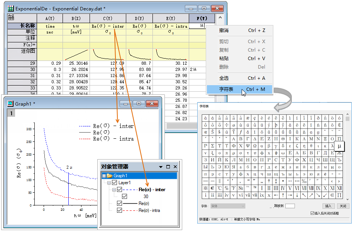This screenshot has height=232, width=354.
Task: Open the Object Manager panel dropdown arrow
Action: tap(161, 167)
